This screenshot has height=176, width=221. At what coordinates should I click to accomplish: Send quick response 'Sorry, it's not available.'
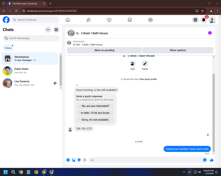pos(95,120)
